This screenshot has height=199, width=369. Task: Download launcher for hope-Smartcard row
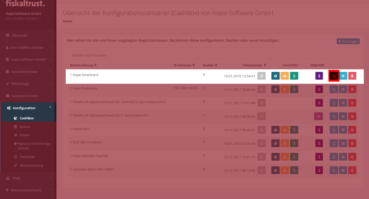(x=285, y=76)
